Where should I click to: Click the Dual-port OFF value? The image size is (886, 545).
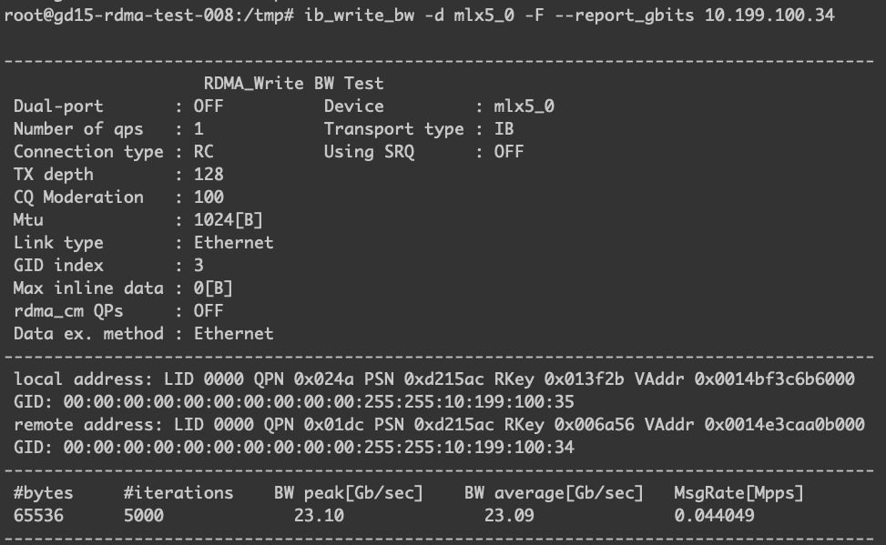click(x=209, y=106)
